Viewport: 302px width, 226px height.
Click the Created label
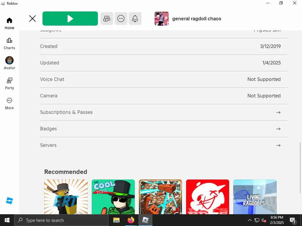(49, 46)
